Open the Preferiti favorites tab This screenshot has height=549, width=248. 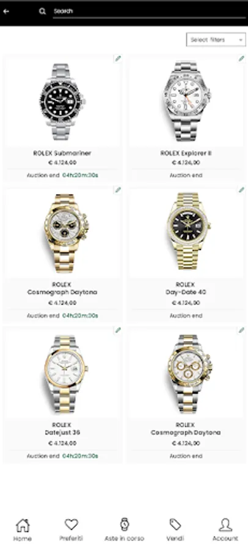[71, 530]
